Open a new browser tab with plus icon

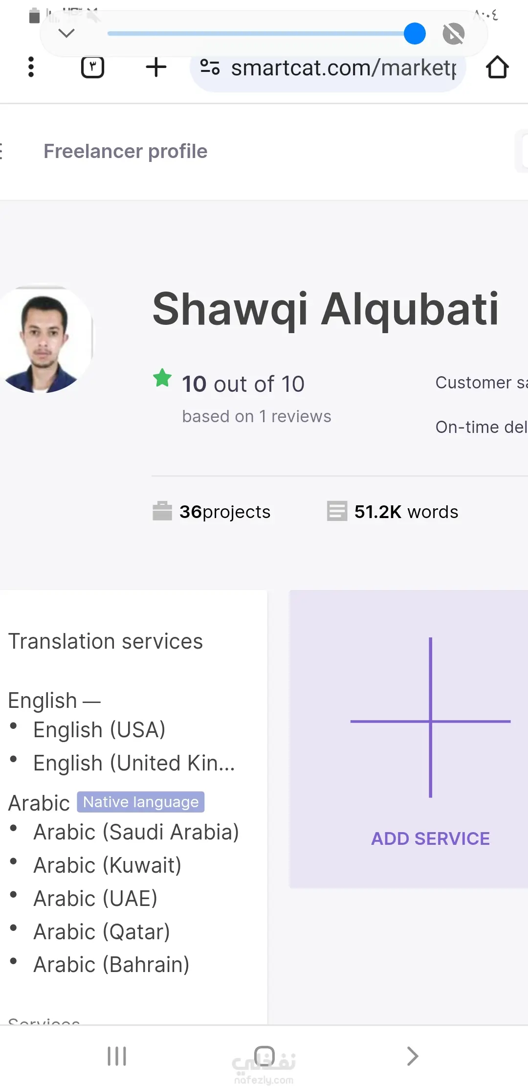click(x=156, y=67)
